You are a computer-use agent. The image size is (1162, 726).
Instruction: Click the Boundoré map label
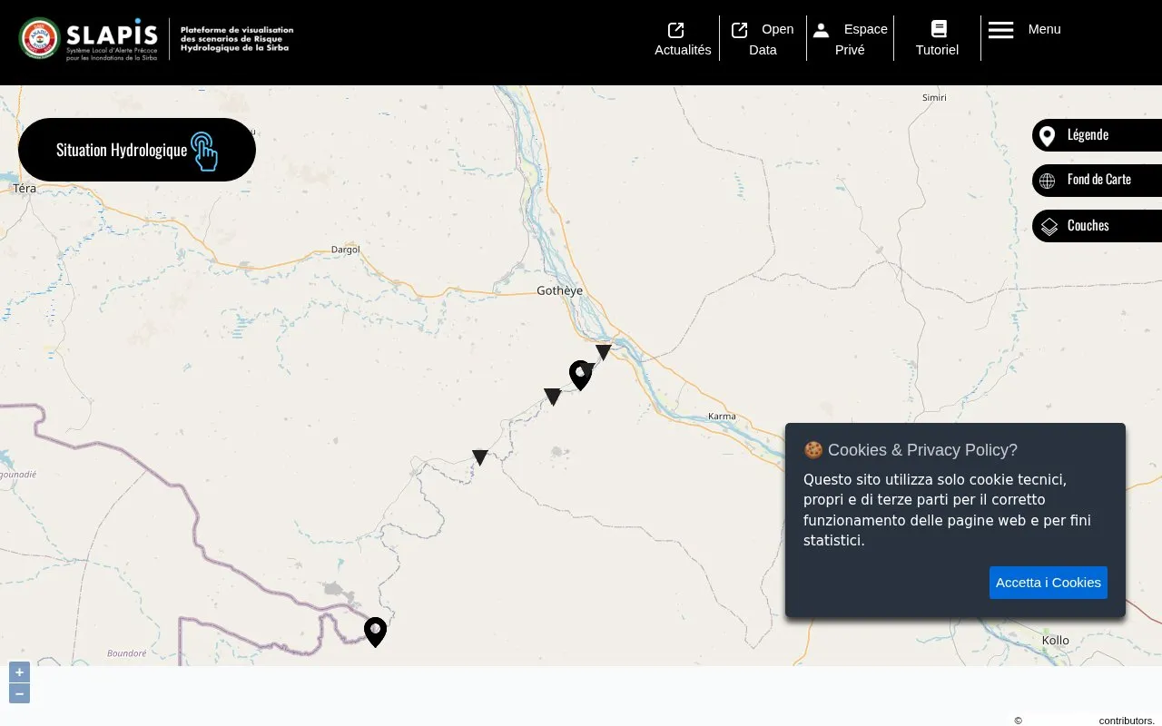[127, 653]
